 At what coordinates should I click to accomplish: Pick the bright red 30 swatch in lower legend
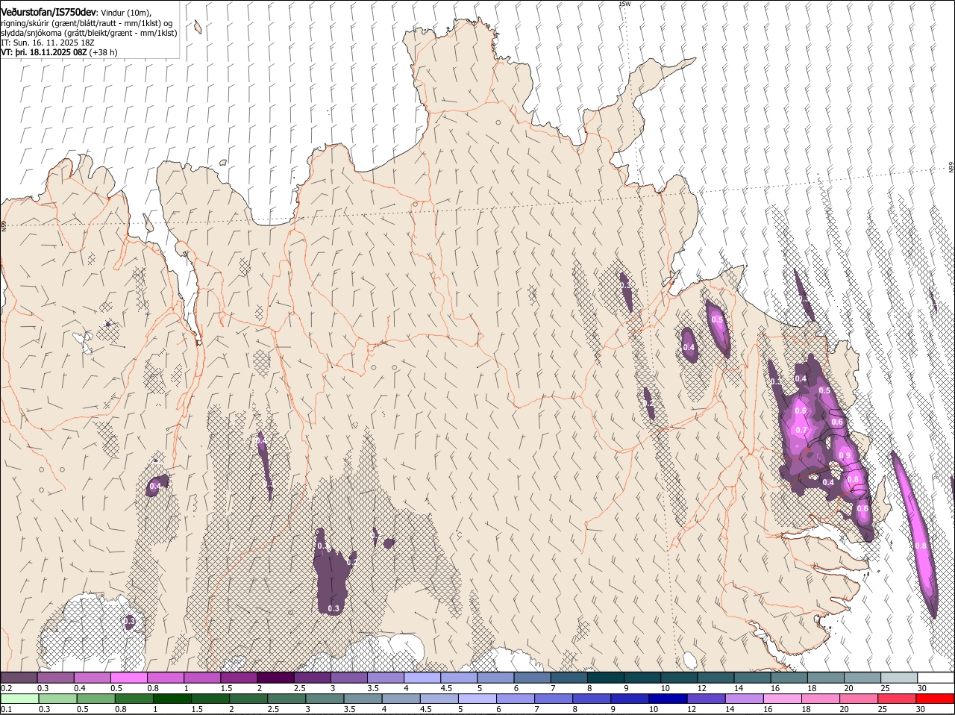click(935, 699)
